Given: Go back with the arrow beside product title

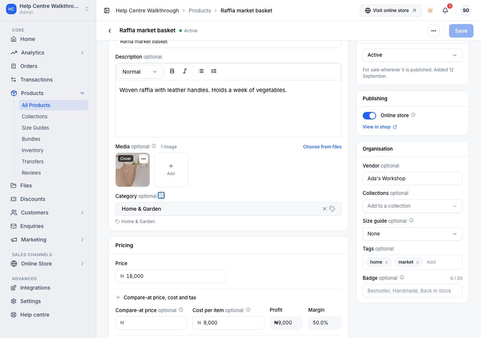Looking at the screenshot, I should pyautogui.click(x=110, y=31).
